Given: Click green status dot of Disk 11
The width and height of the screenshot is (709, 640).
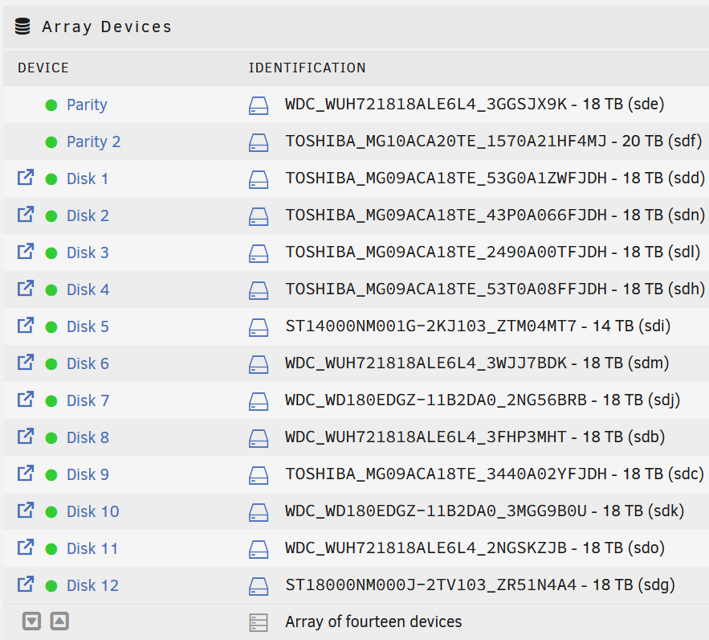Looking at the screenshot, I should pyautogui.click(x=51, y=549).
